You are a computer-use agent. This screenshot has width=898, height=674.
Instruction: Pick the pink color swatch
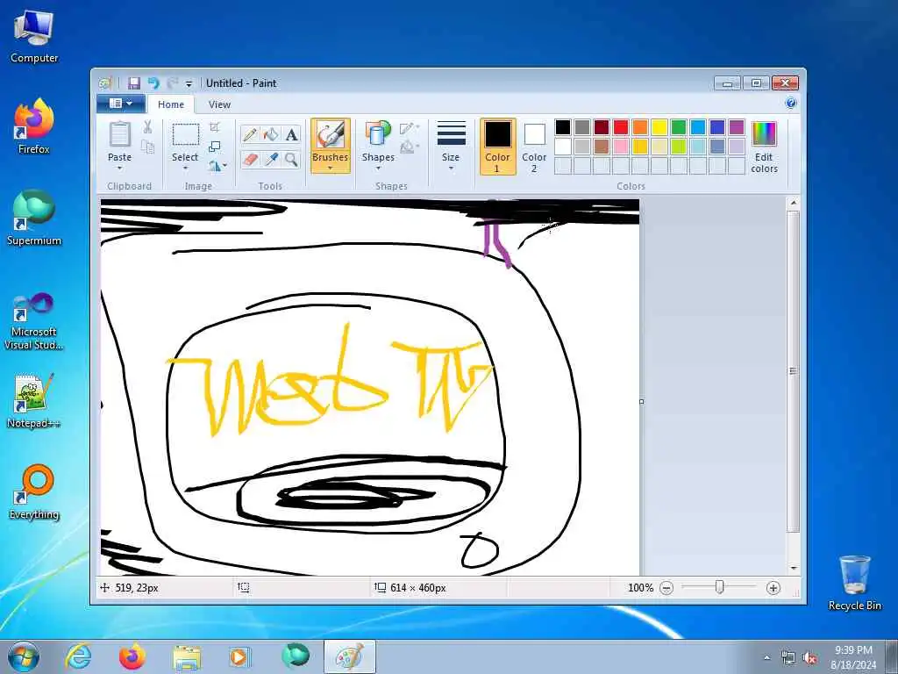tap(621, 147)
